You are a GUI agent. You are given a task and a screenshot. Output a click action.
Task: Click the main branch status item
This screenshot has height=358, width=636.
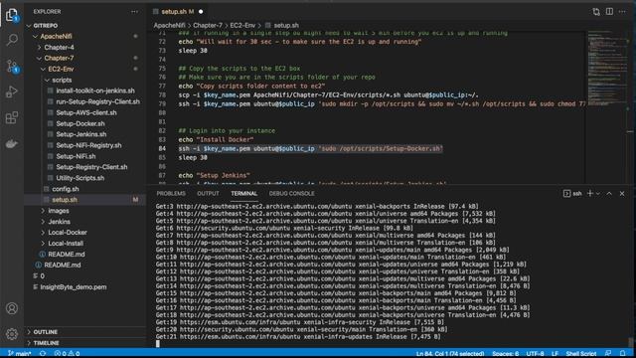coord(20,354)
